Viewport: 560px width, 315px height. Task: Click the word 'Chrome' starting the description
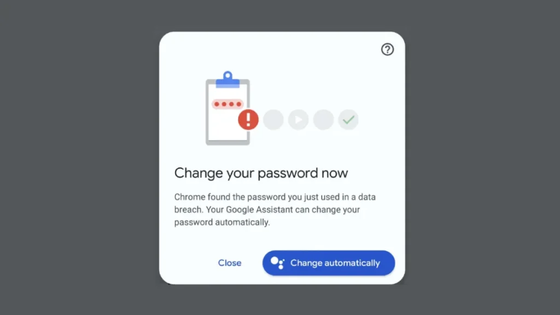pyautogui.click(x=190, y=197)
